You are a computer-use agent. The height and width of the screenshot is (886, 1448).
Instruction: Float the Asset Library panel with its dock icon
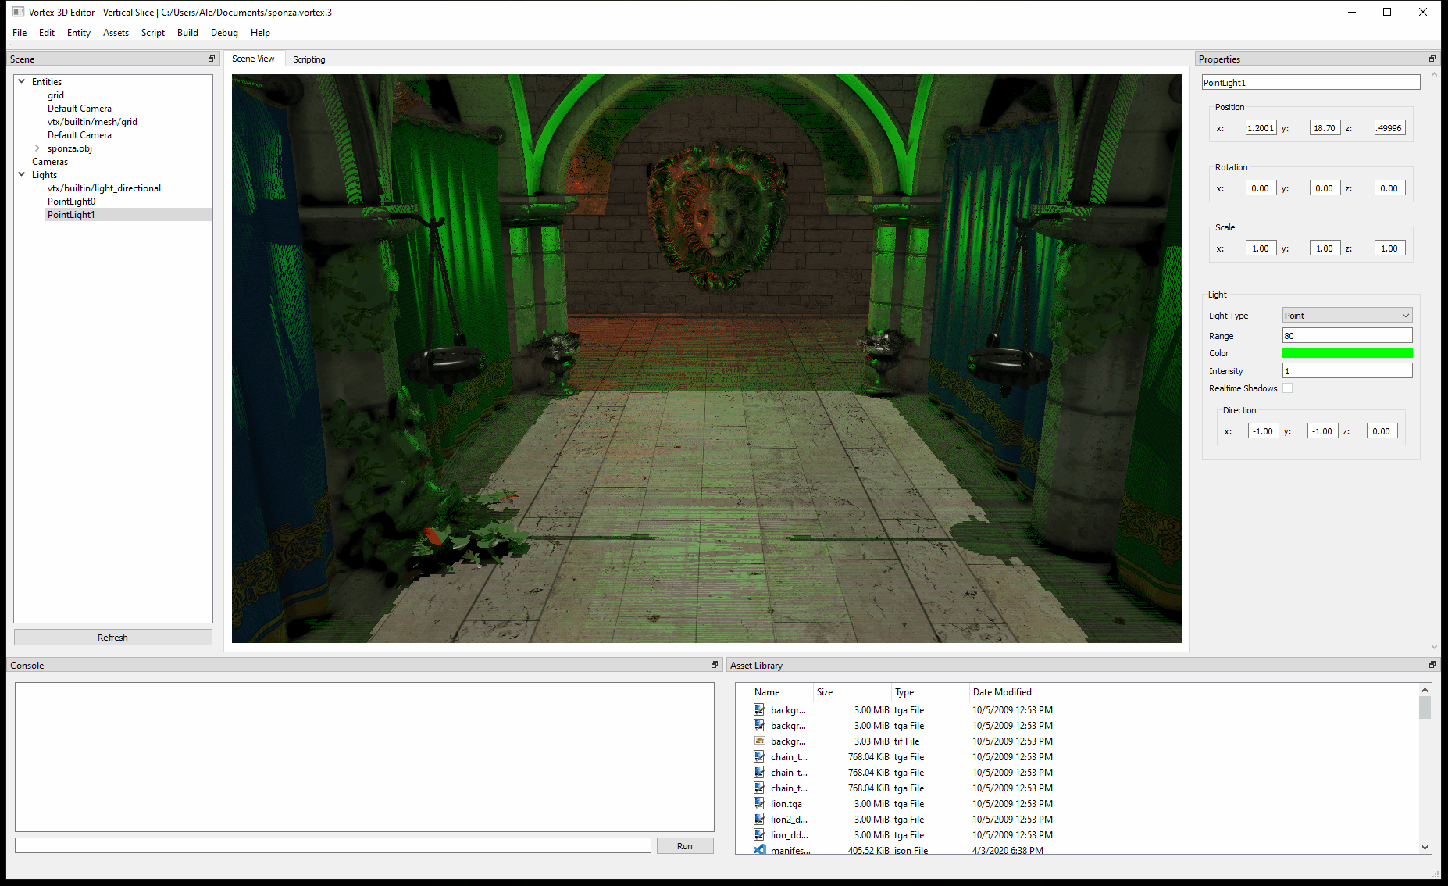pos(1432,665)
